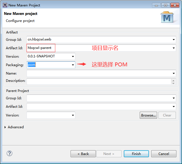Click the help question mark icon
182x164 pixels.
[9, 153]
